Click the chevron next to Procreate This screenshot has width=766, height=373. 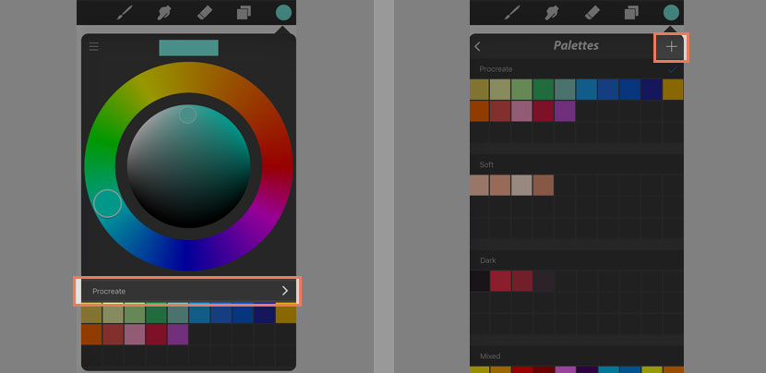click(285, 291)
